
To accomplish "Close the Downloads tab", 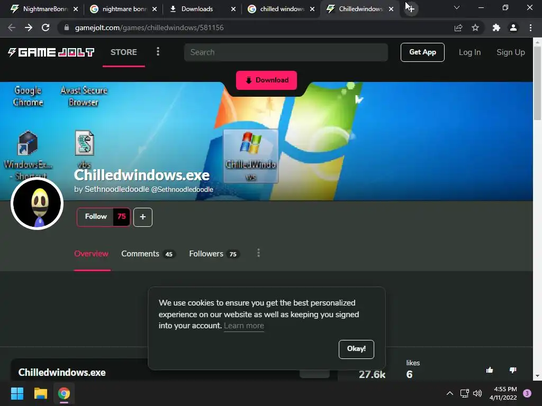I will (233, 9).
